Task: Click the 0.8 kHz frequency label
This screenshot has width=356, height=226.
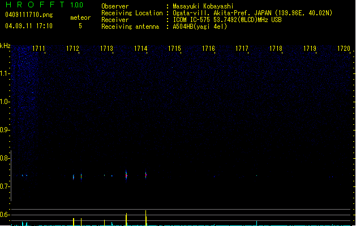Action: [x=5, y=158]
